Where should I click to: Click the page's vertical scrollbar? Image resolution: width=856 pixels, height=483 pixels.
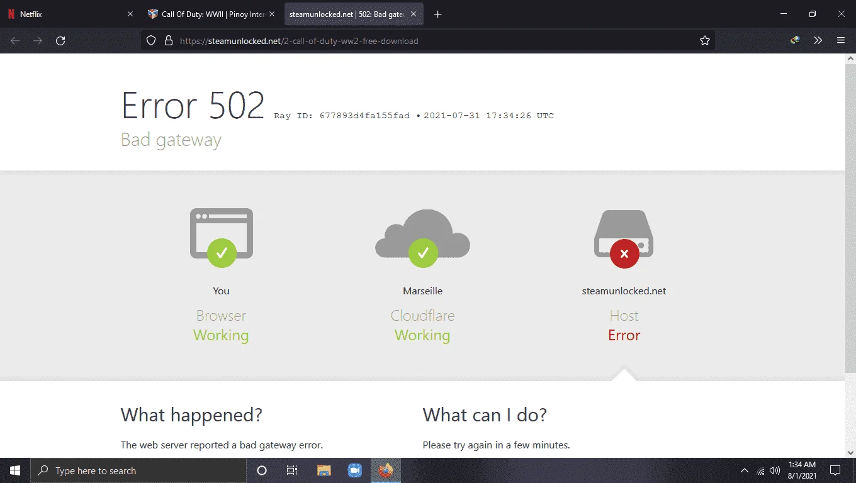point(850,217)
